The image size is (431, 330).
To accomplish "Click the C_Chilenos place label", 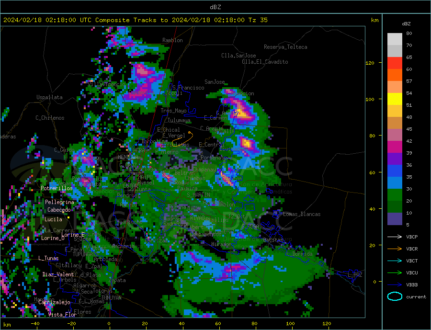I will (x=50, y=118).
